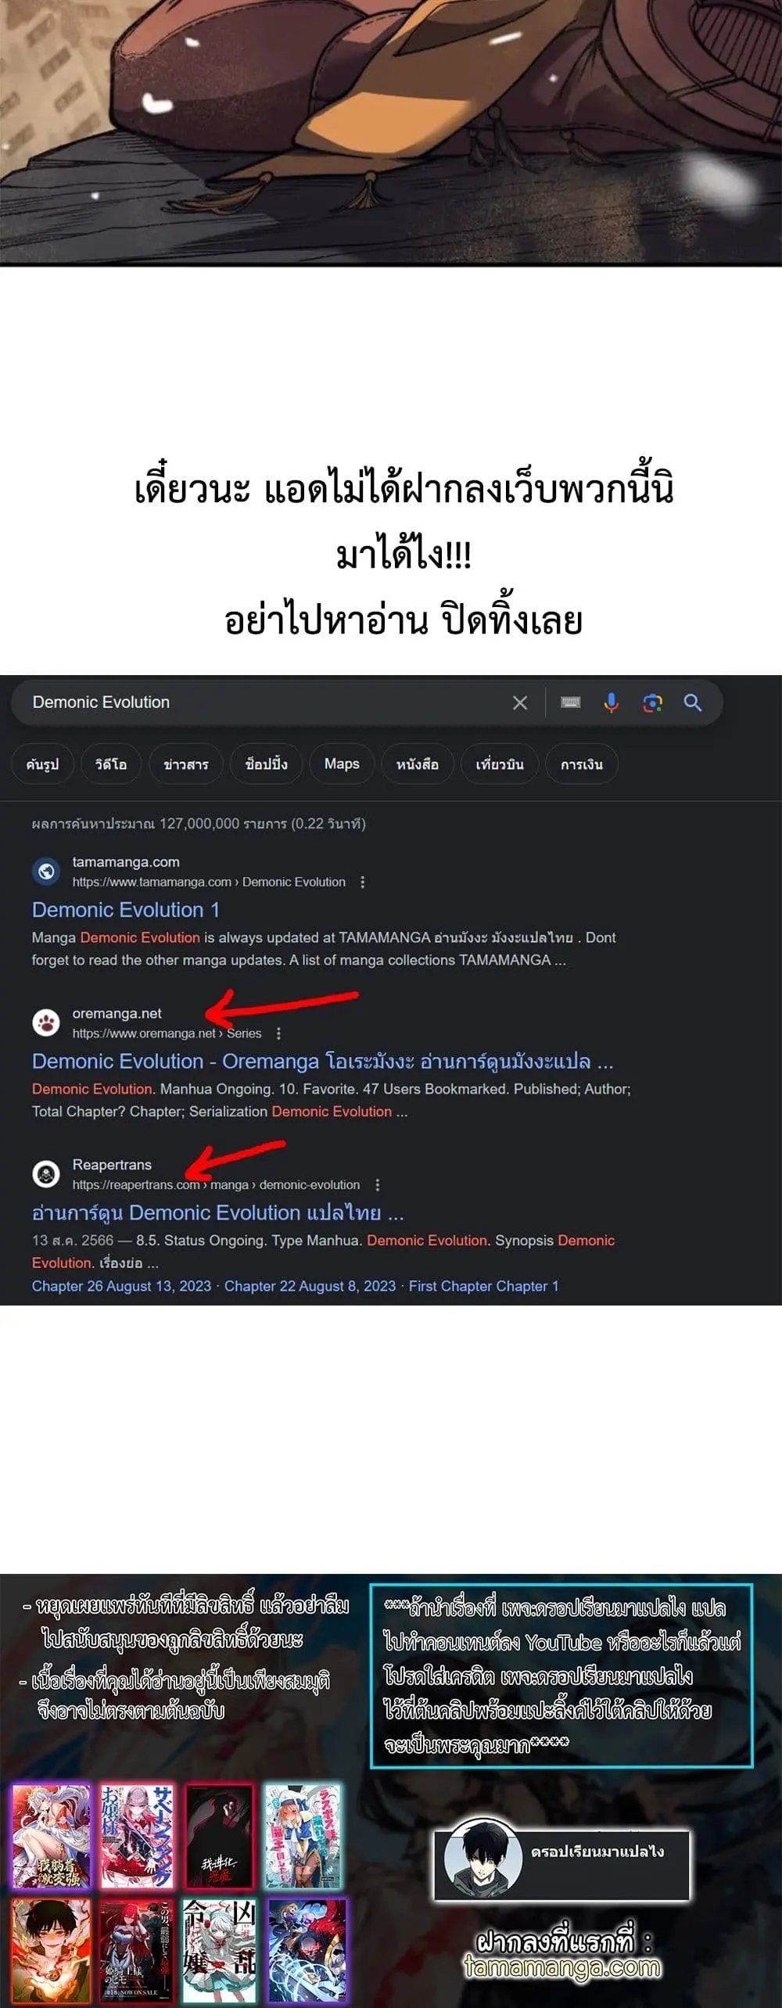Open three-dot menu beside oremanga.net result
Image resolution: width=782 pixels, height=2008 pixels.
(x=278, y=1033)
